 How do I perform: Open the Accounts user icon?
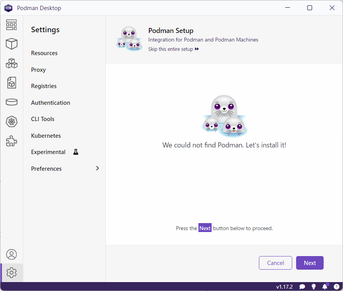12,255
